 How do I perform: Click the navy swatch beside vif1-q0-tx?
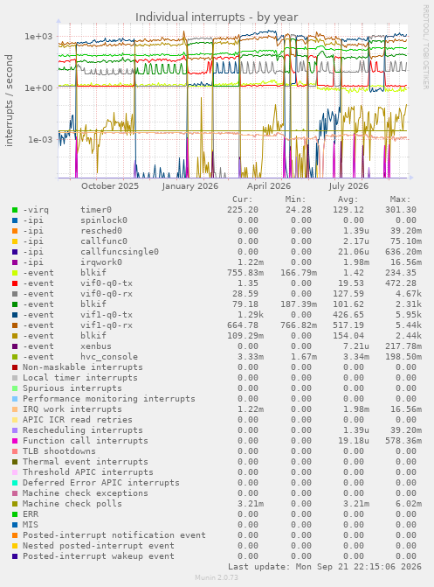point(15,315)
